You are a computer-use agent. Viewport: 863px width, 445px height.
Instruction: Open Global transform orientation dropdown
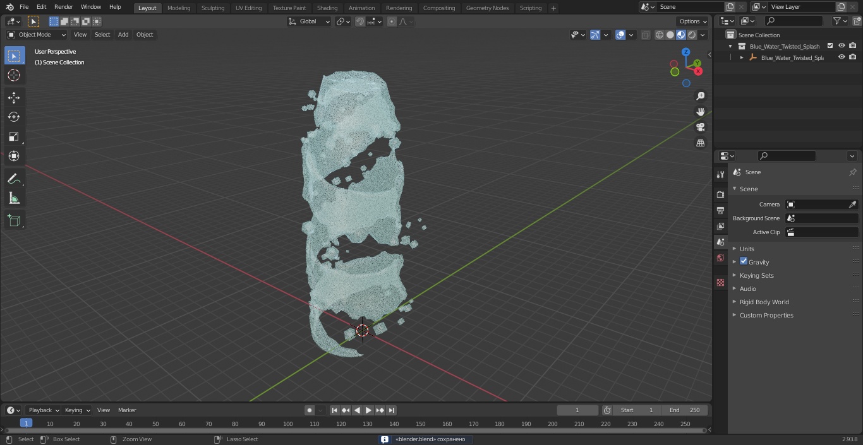[x=310, y=21]
